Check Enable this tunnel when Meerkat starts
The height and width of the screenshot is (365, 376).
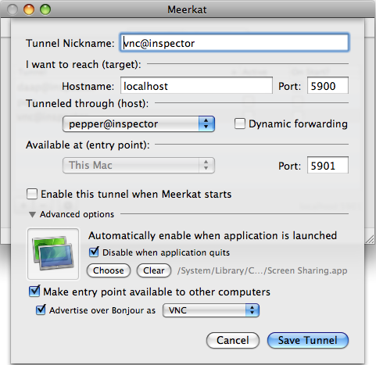pyautogui.click(x=32, y=194)
